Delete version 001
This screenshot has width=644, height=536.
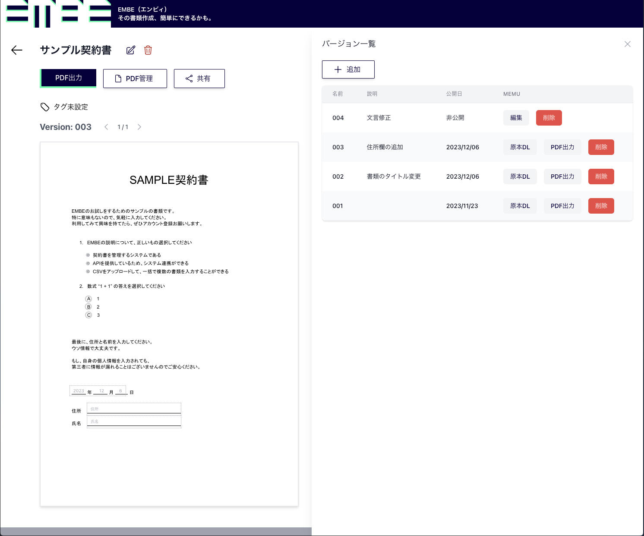601,206
